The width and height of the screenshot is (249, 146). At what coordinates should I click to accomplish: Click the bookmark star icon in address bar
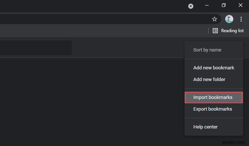(x=215, y=19)
